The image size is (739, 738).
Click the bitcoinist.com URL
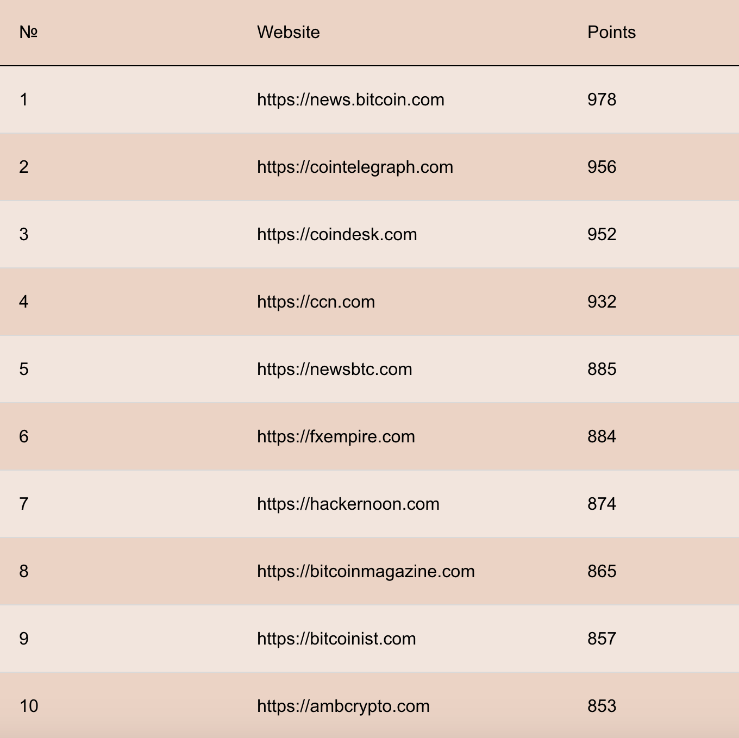336,639
